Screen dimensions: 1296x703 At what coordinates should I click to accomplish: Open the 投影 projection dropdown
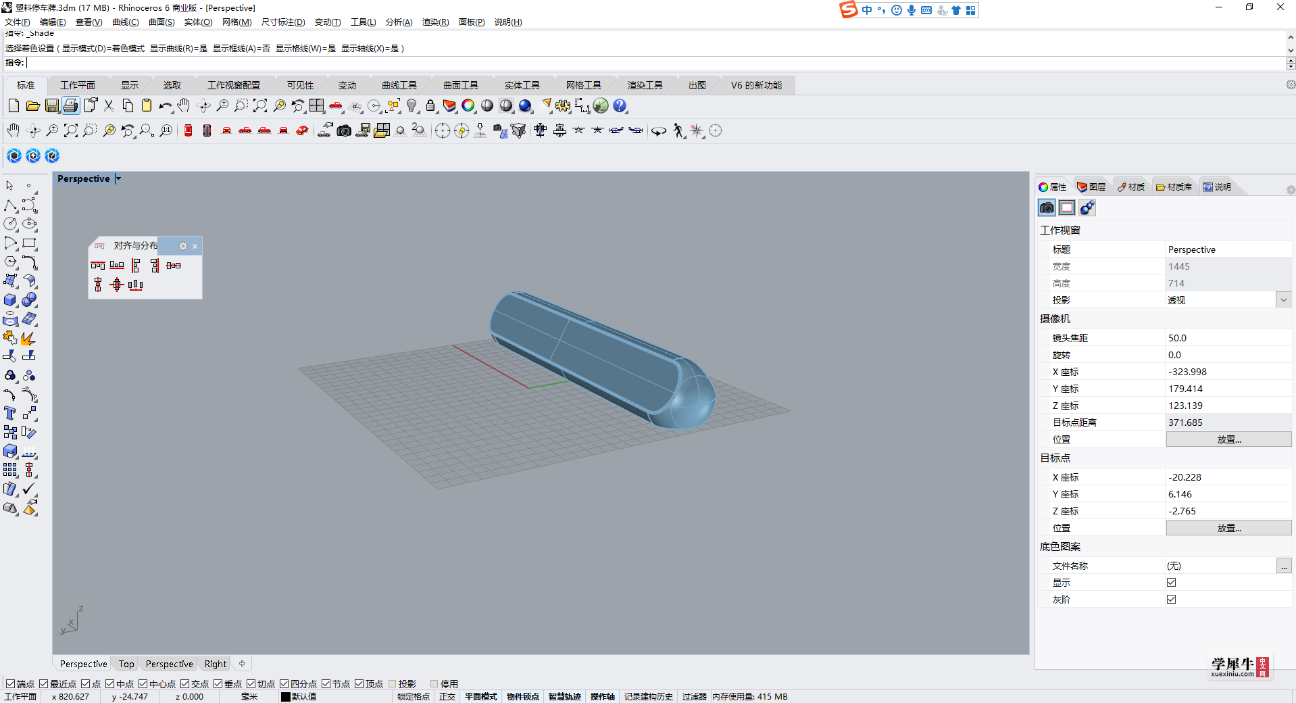(x=1283, y=299)
